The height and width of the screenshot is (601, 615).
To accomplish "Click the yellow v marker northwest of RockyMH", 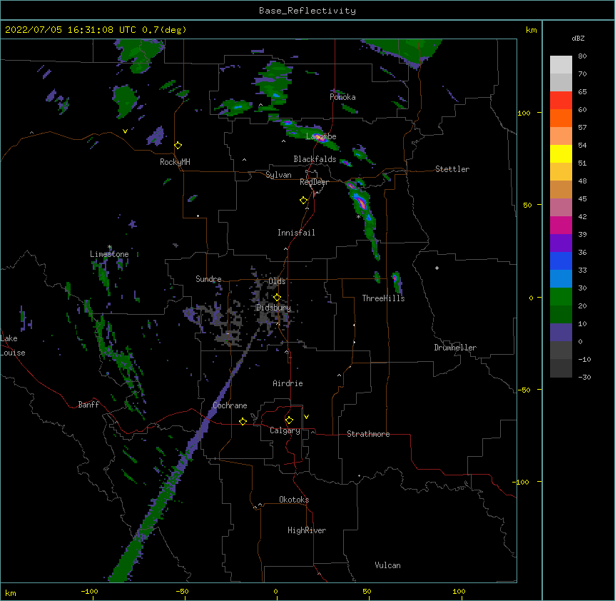I will [x=125, y=131].
